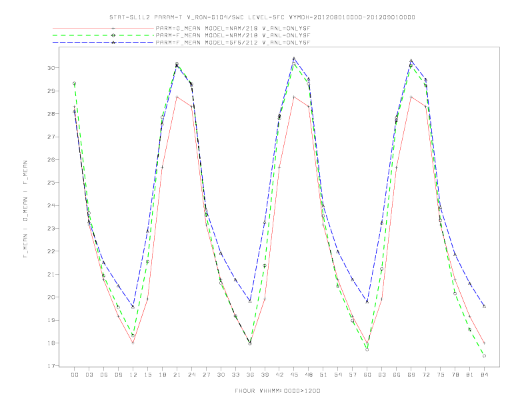Click x-axis tick label 48
This screenshot has width=528, height=408.
tap(309, 375)
